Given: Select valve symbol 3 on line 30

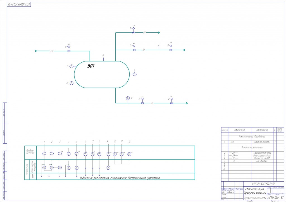Looking at the screenshot, I should point(143,103).
